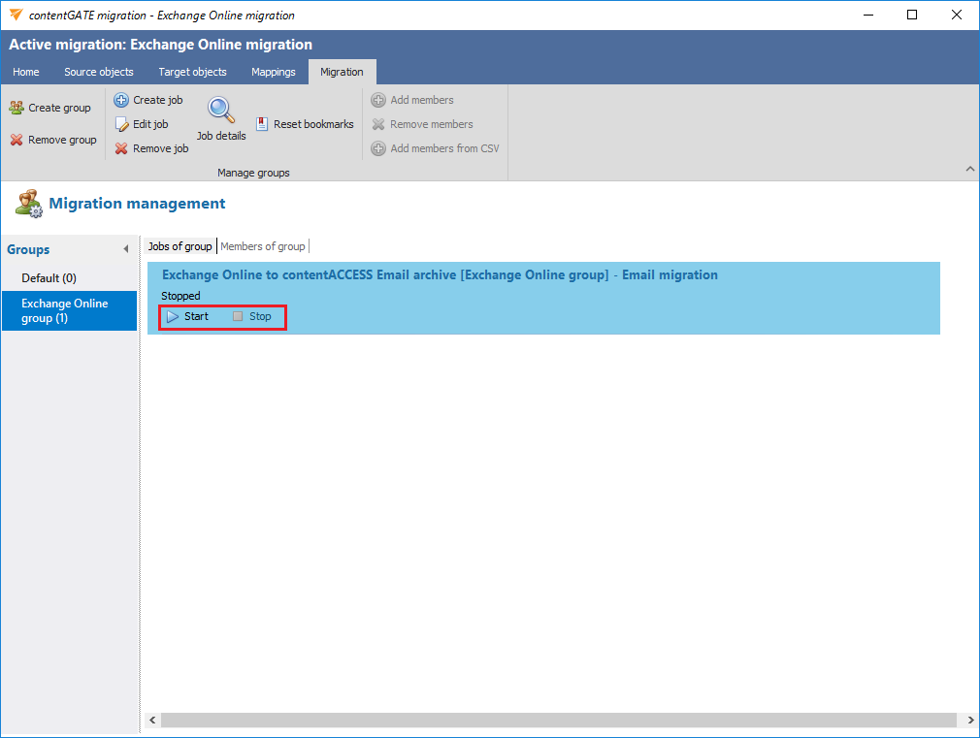
Task: Stop the Email migration job
Action: pyautogui.click(x=252, y=316)
